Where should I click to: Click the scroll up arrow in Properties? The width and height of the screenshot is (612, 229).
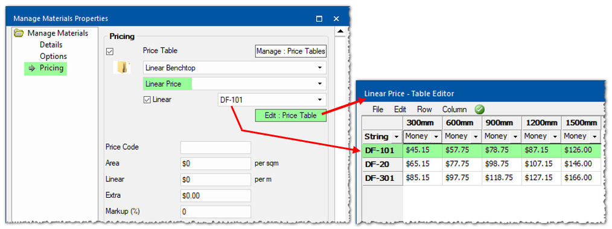[340, 31]
